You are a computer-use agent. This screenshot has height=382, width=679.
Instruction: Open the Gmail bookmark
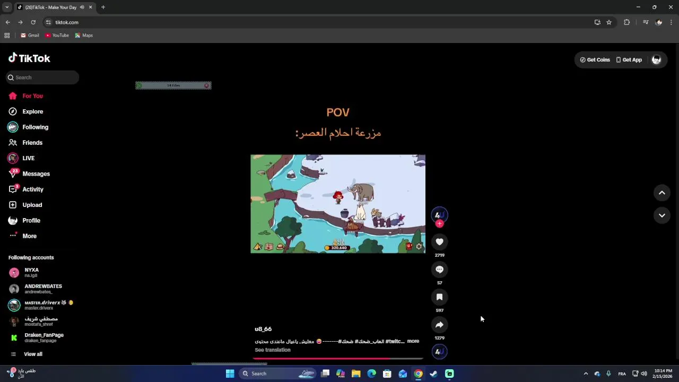[x=30, y=36]
